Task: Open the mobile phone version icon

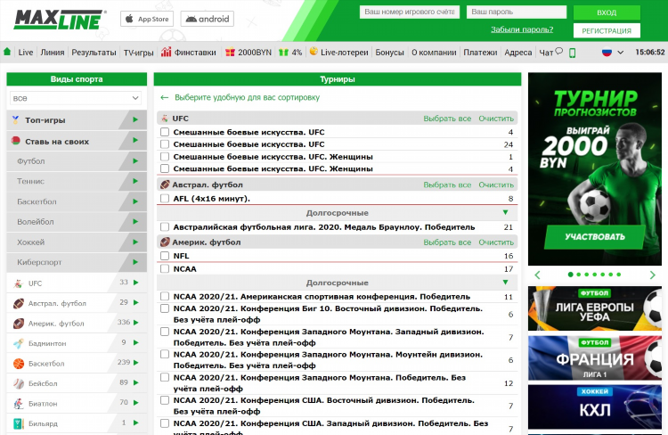Action: point(573,53)
